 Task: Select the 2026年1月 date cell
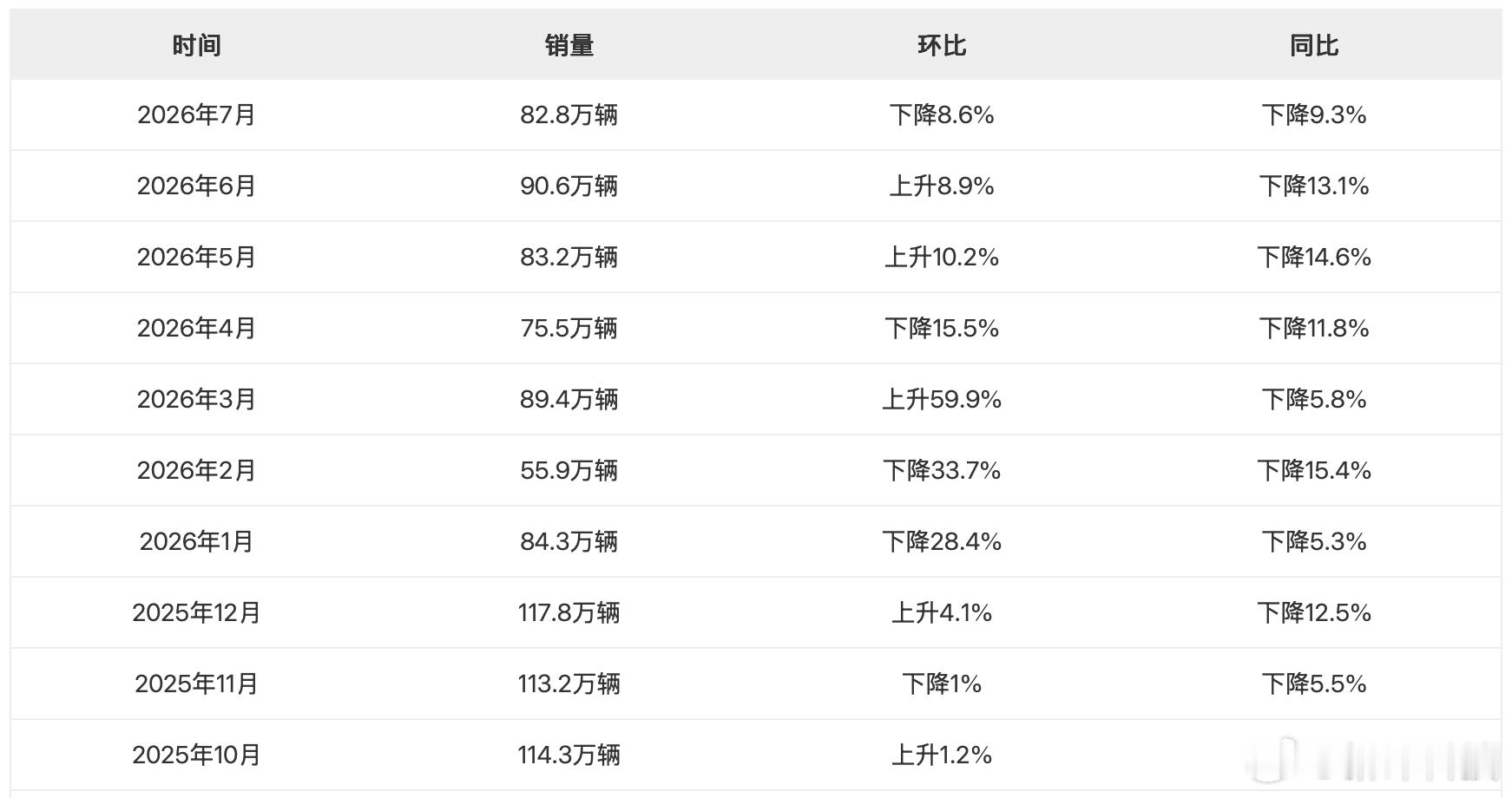[x=196, y=541]
